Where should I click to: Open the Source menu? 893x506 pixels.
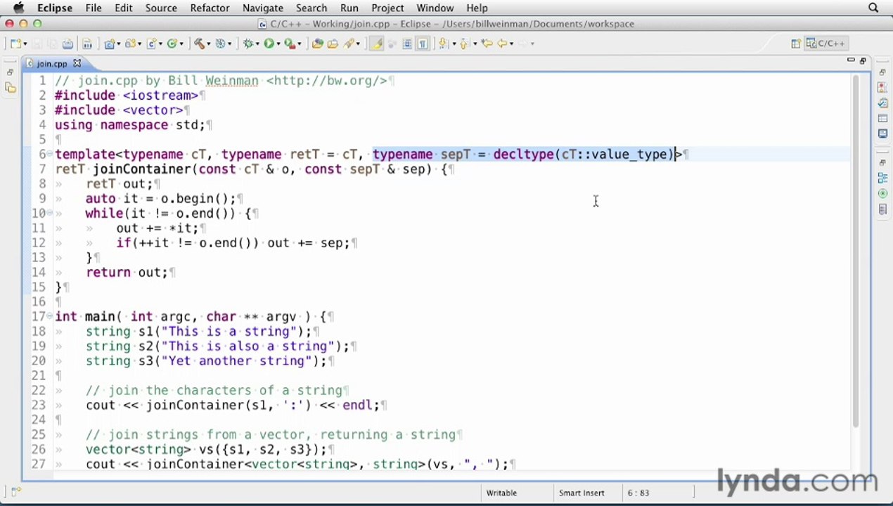tap(161, 8)
